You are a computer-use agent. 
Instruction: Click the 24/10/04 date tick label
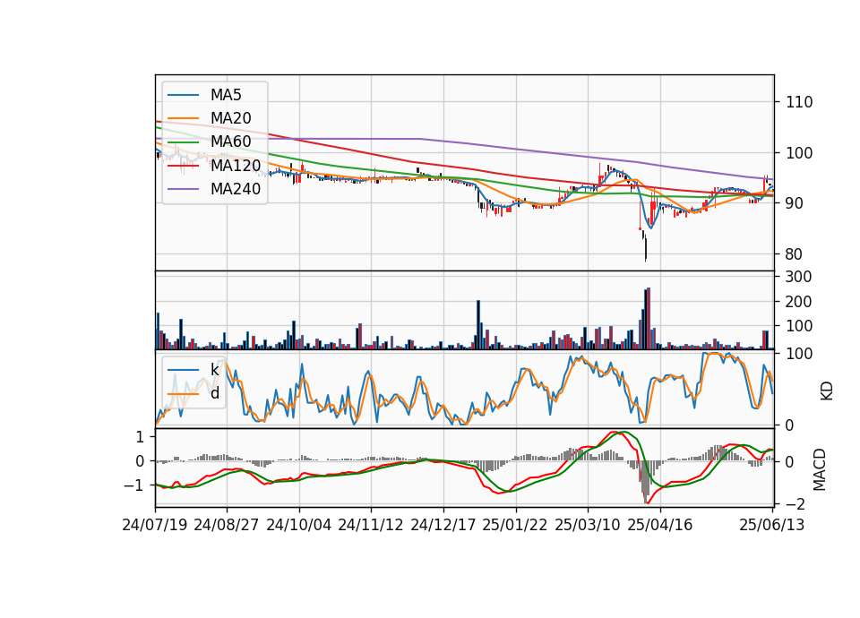pos(299,525)
